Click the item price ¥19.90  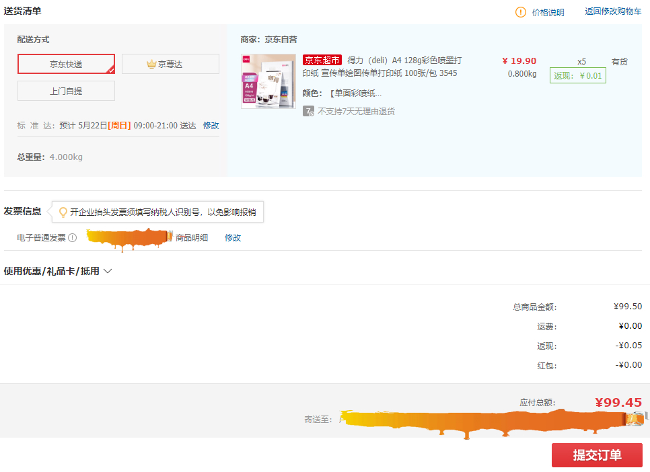click(x=519, y=61)
